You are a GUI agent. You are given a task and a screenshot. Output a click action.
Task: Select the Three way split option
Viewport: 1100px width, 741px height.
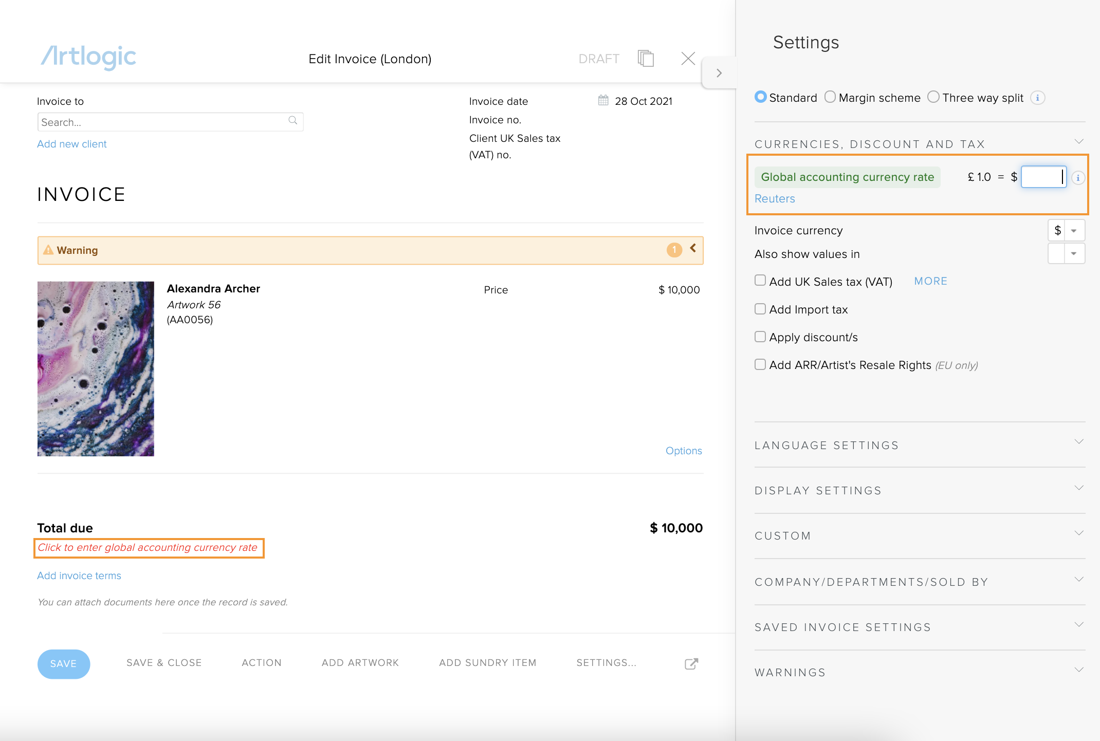click(933, 97)
